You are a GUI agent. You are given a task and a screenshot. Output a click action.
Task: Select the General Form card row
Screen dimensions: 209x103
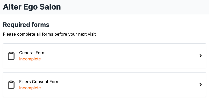click(x=105, y=56)
